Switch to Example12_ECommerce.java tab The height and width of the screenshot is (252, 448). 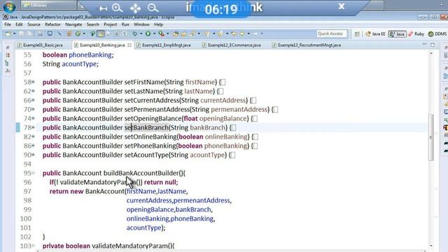pyautogui.click(x=232, y=45)
